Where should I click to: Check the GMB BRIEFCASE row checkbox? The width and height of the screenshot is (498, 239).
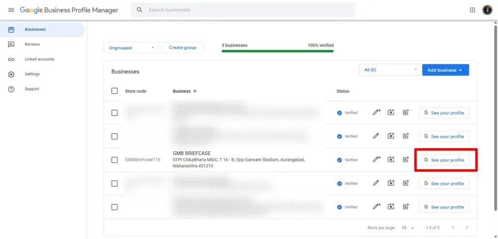tap(115, 160)
